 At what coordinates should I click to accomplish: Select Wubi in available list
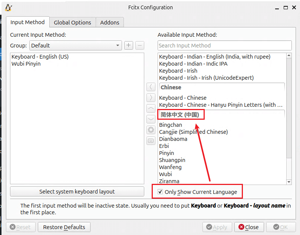[222, 174]
